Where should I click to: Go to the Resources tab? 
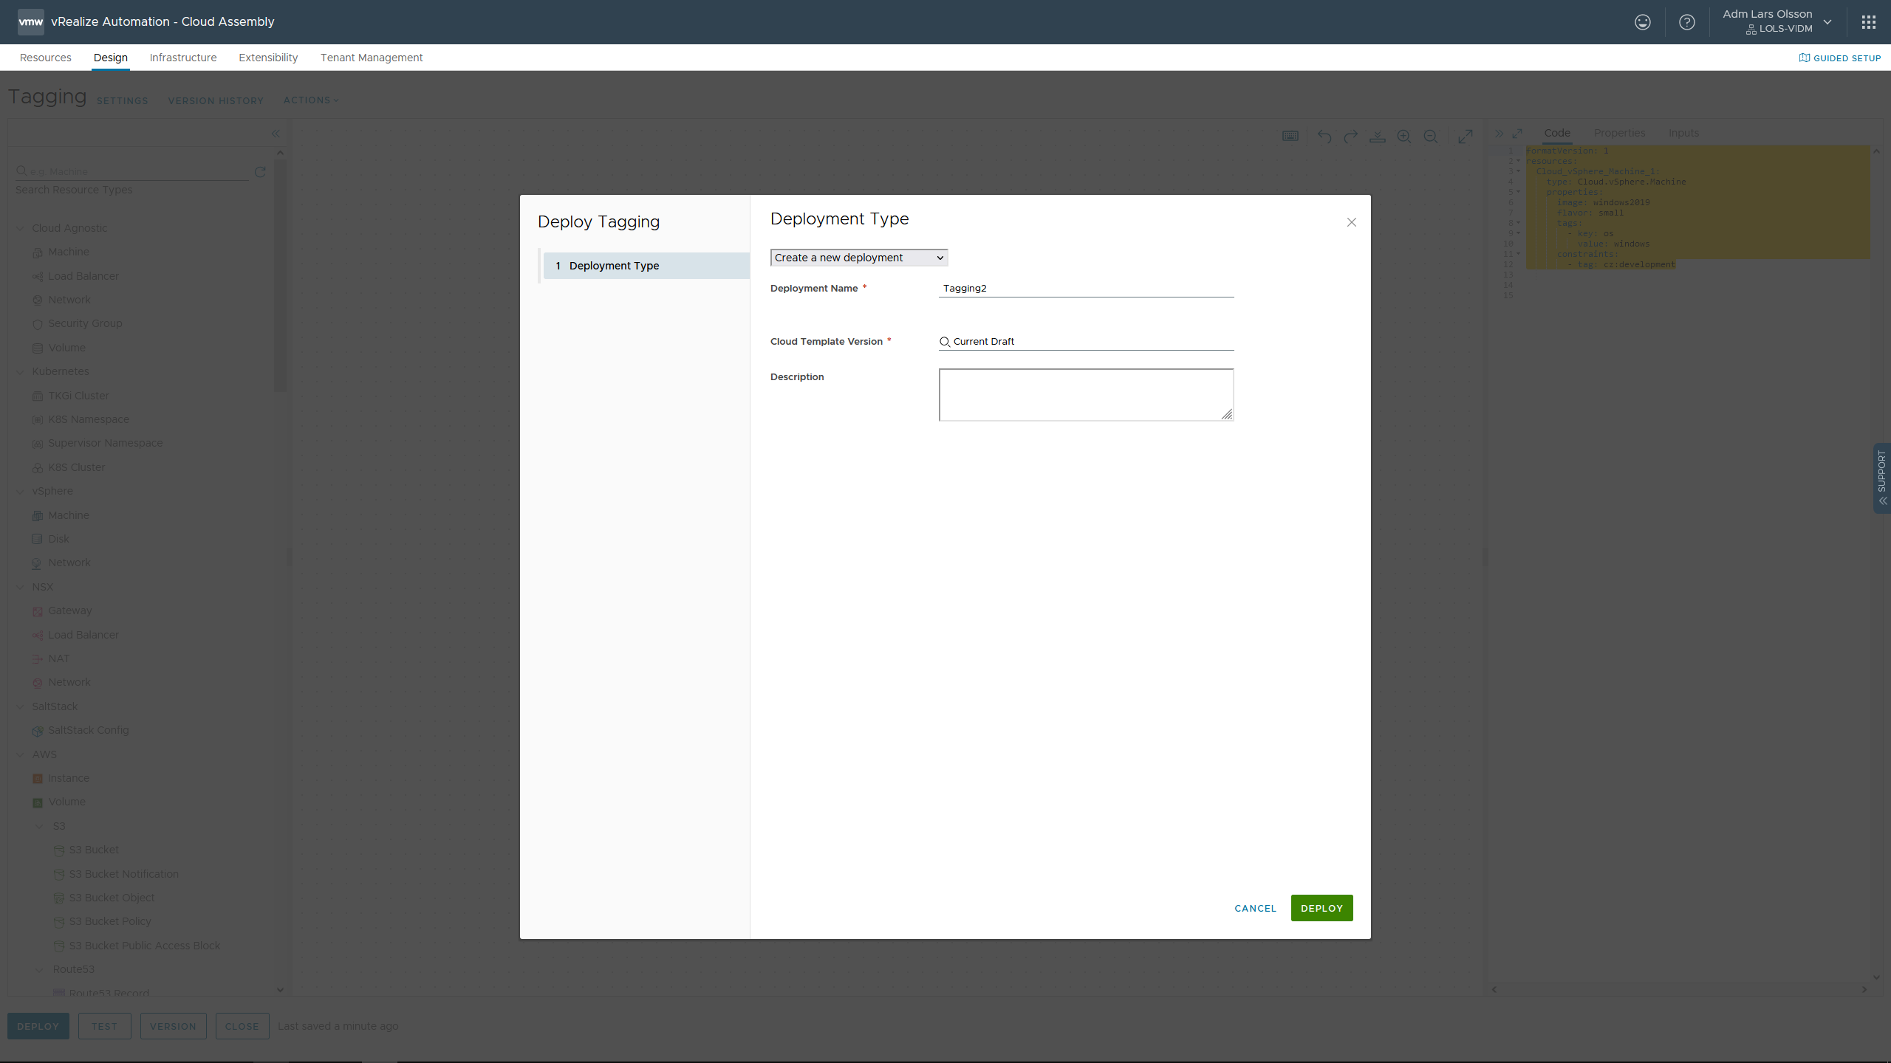(46, 58)
